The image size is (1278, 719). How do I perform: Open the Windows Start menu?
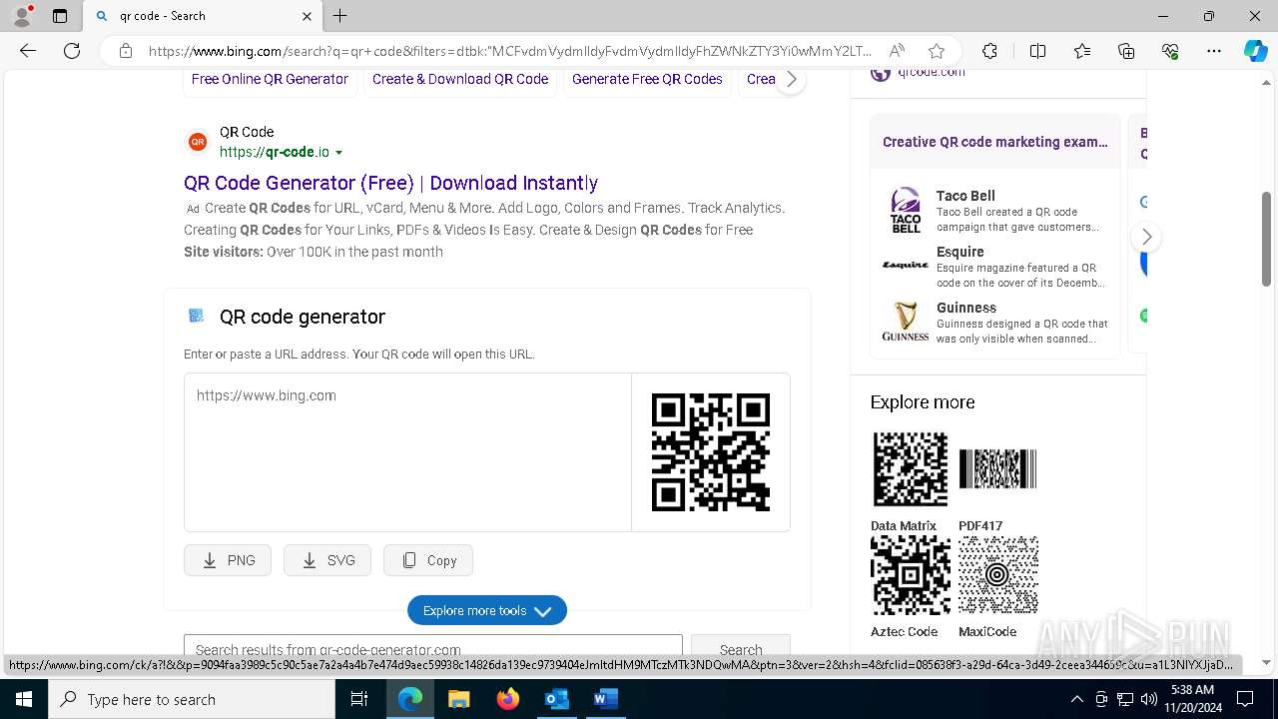pos(24,699)
